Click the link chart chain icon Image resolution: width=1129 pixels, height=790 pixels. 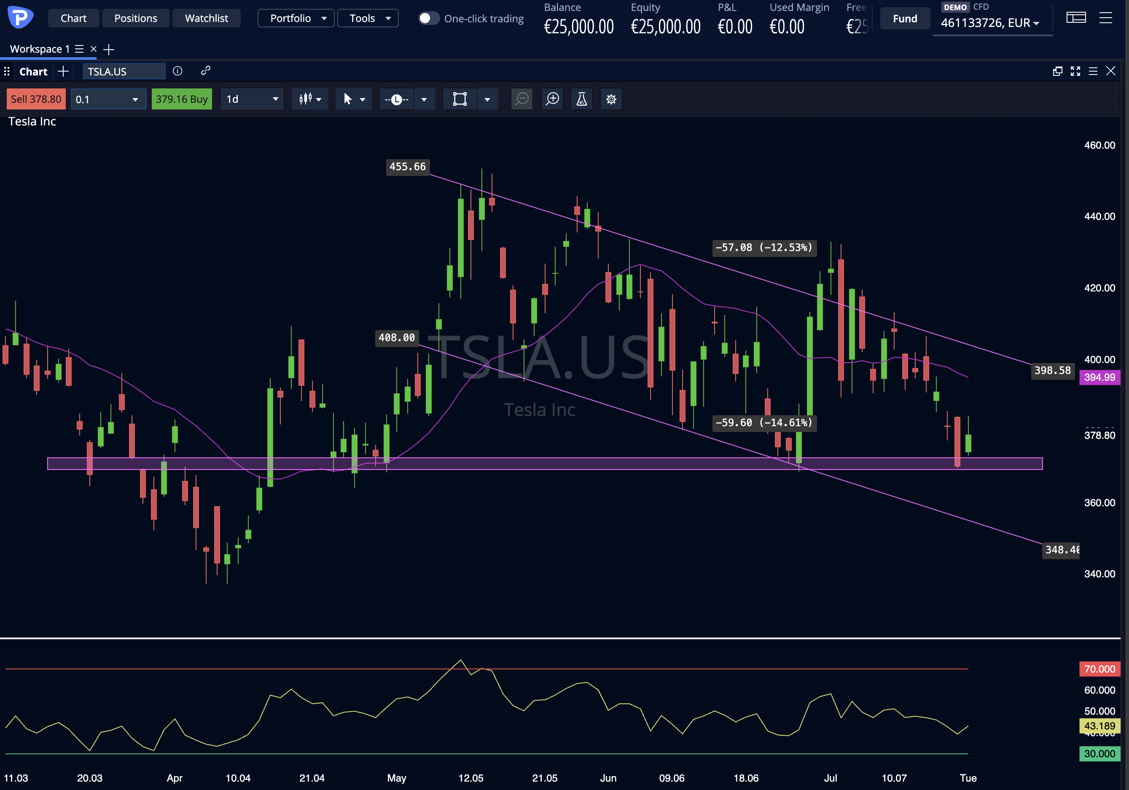point(206,71)
